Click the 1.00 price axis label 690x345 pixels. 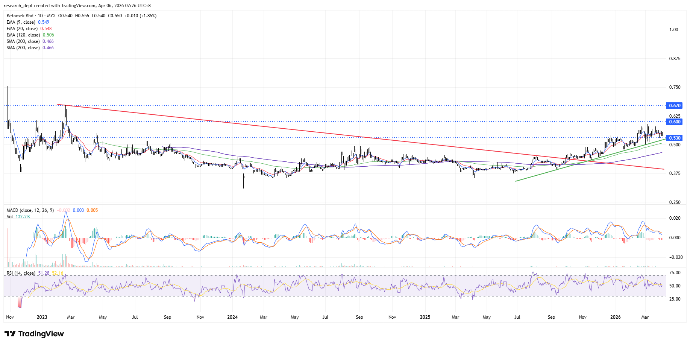(673, 30)
